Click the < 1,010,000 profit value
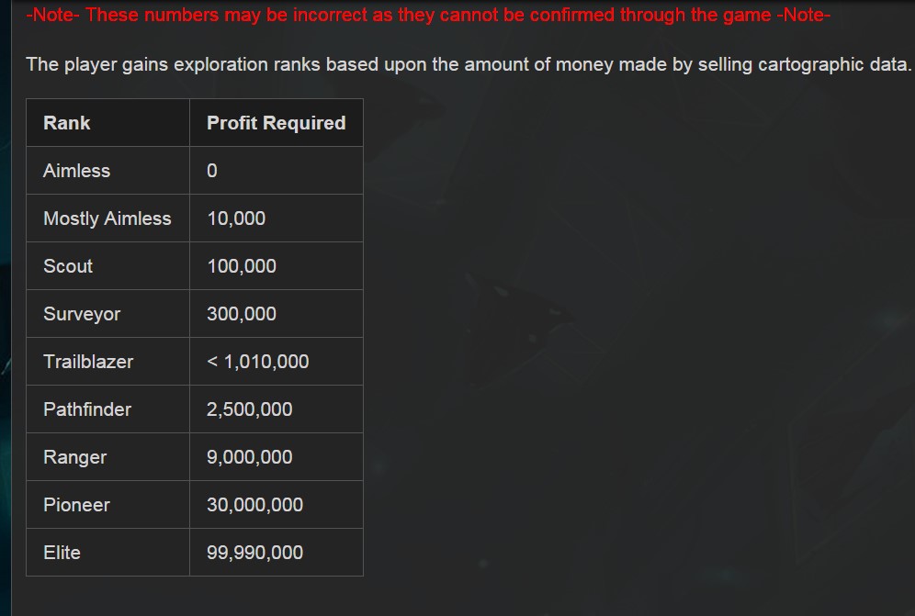The width and height of the screenshot is (915, 616). click(257, 362)
